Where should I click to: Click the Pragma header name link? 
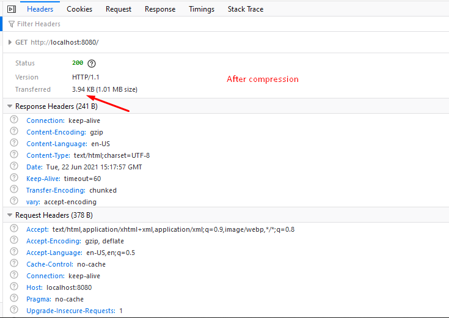pyautogui.click(x=38, y=299)
